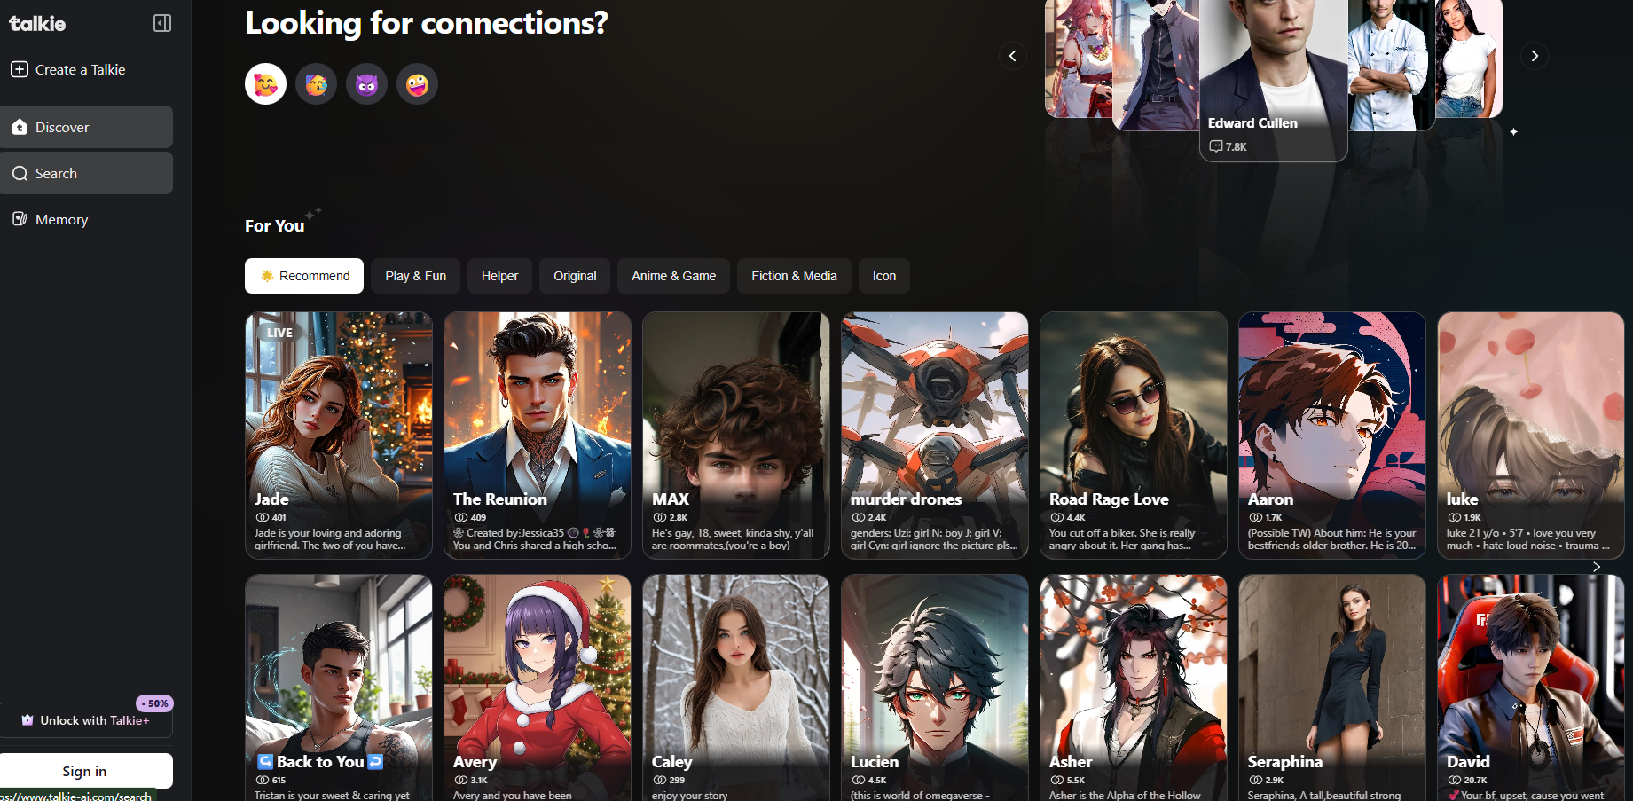1633x801 pixels.
Task: Click the left chevron on the character carousel
Action: coord(1013,56)
